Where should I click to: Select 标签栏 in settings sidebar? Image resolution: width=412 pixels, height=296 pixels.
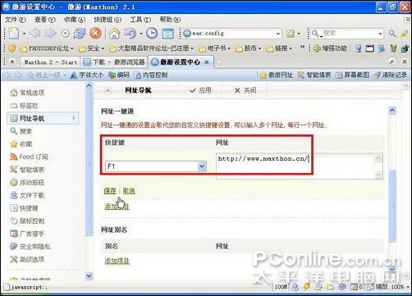pos(24,106)
